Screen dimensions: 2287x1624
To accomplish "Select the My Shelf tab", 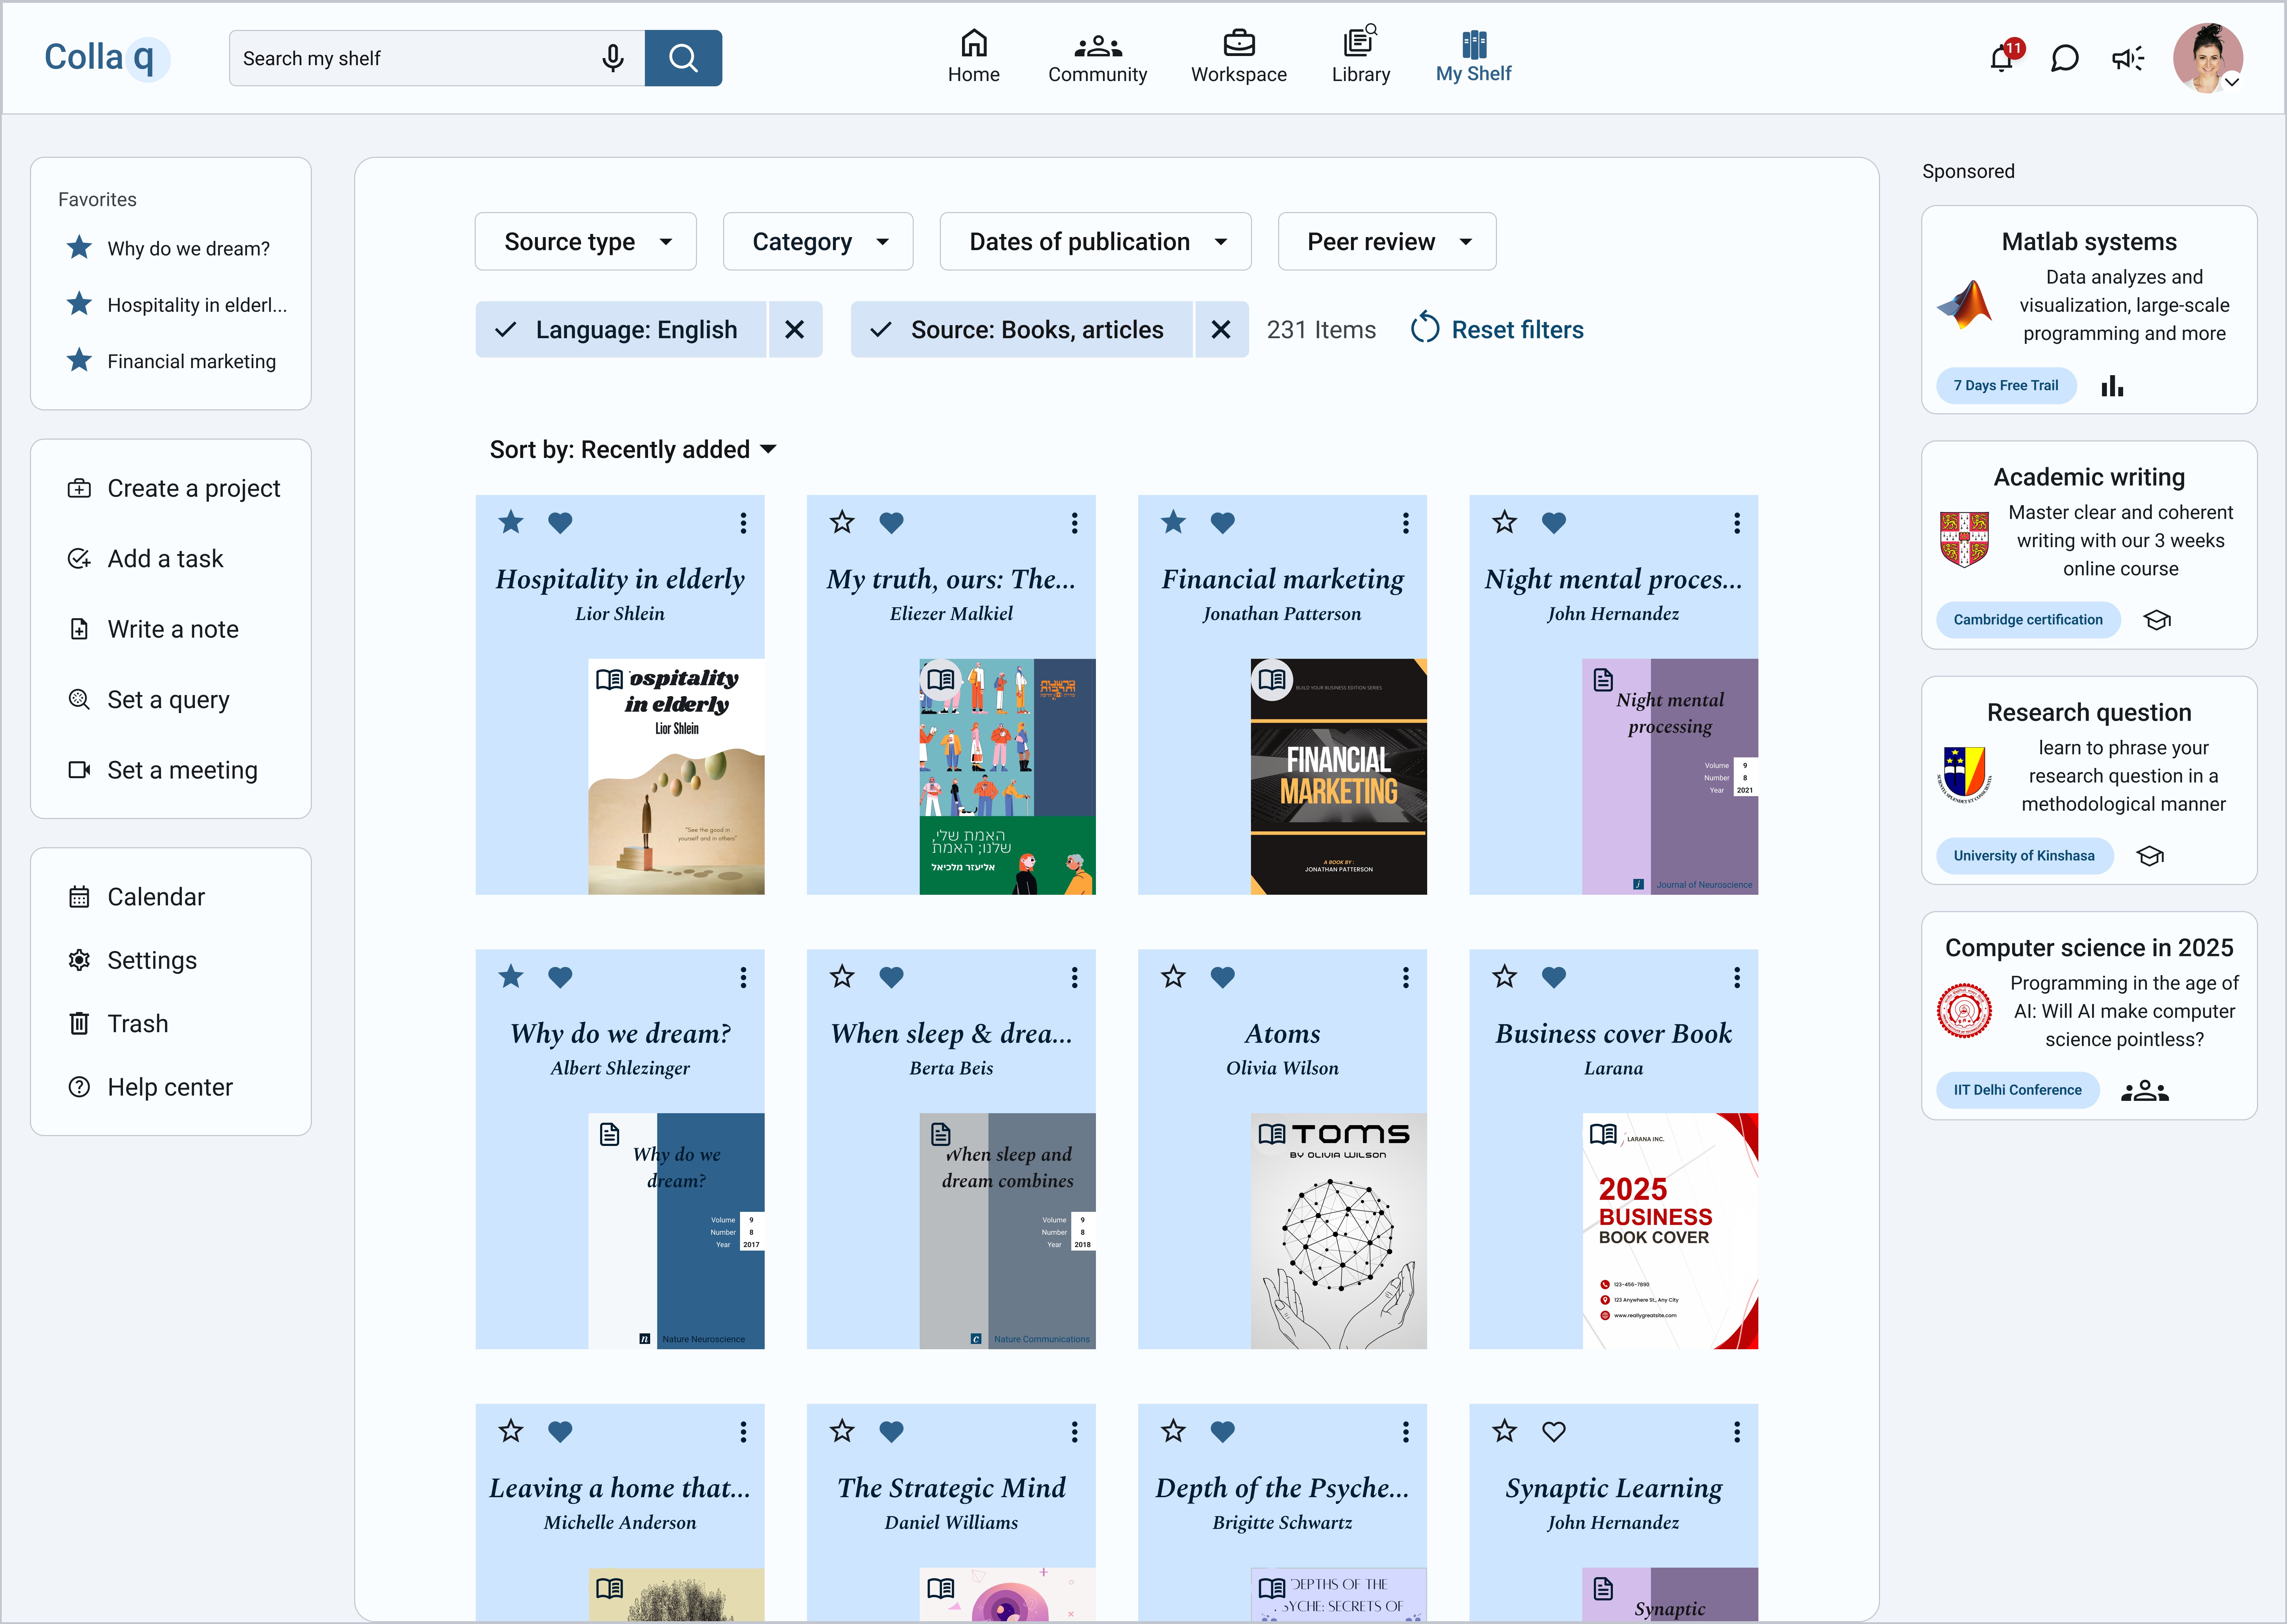I will point(1474,56).
